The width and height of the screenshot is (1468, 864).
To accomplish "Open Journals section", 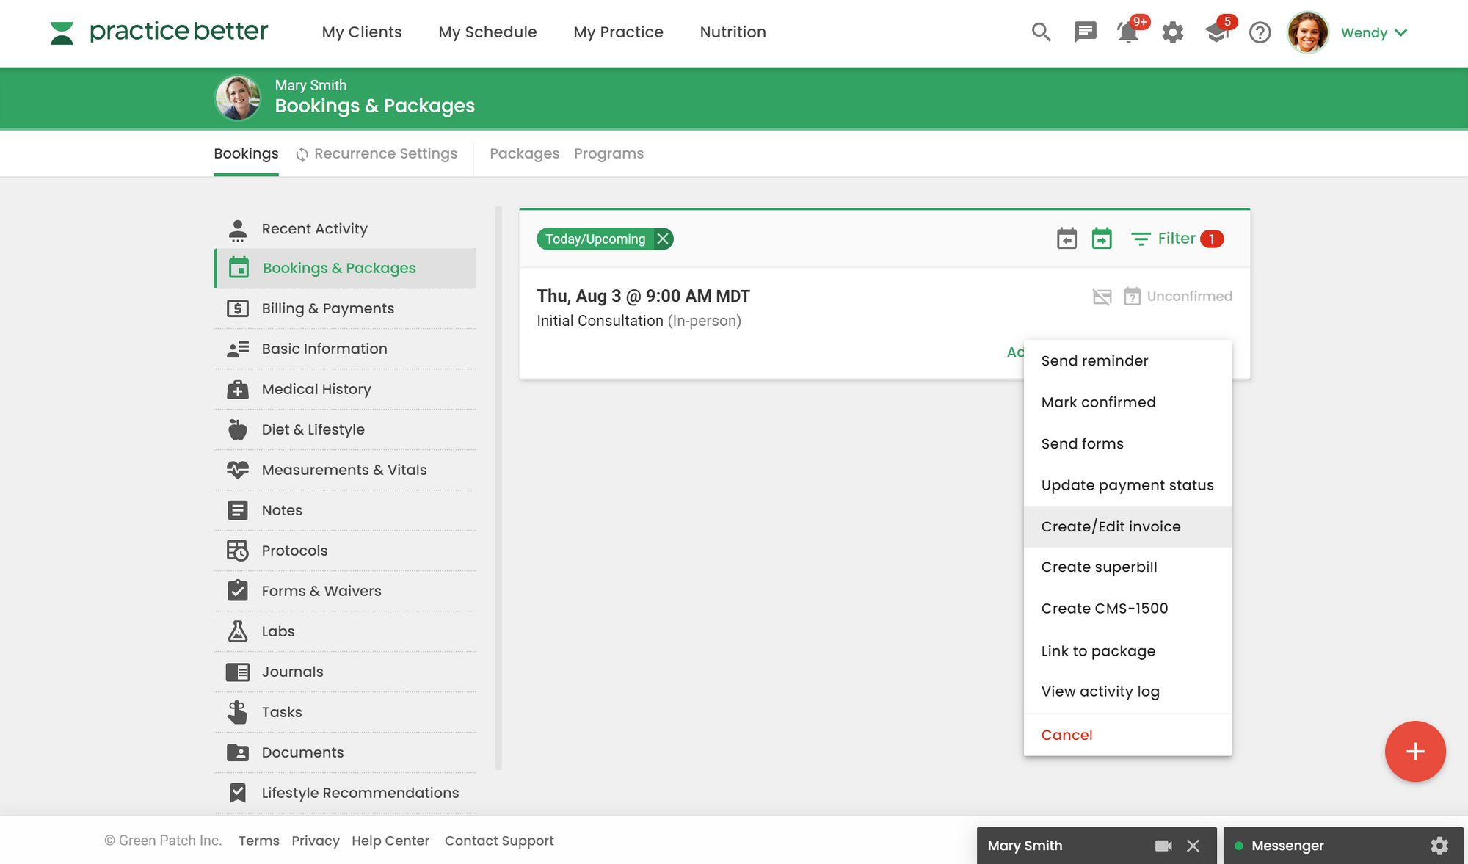I will (x=345, y=672).
